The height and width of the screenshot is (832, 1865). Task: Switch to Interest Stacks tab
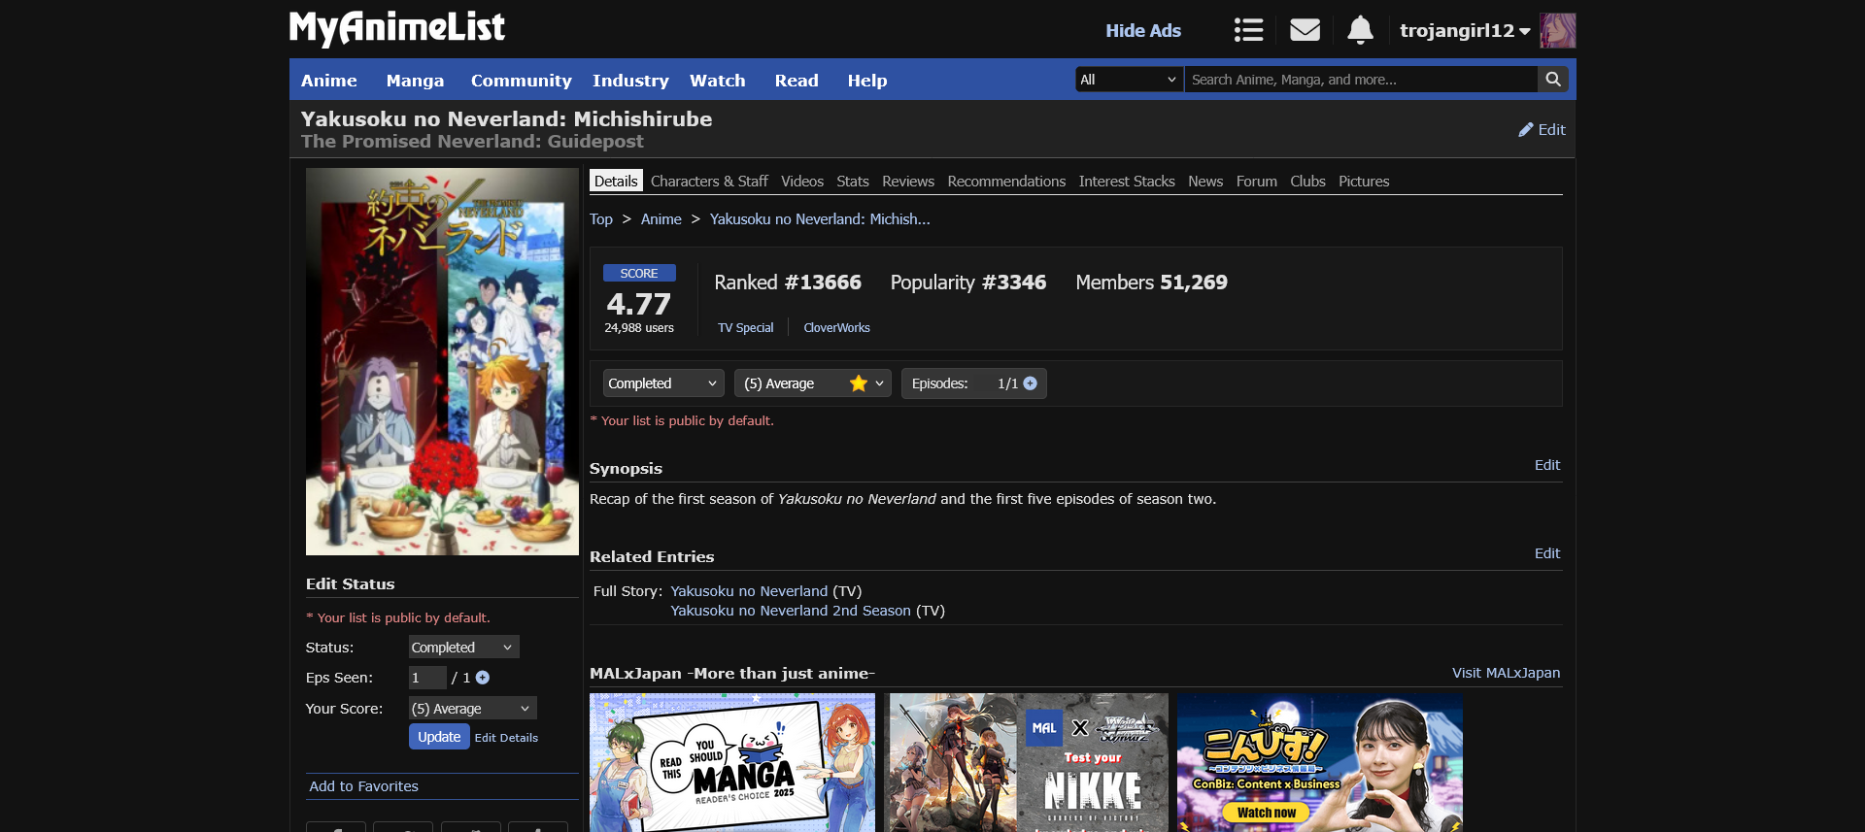[1127, 181]
